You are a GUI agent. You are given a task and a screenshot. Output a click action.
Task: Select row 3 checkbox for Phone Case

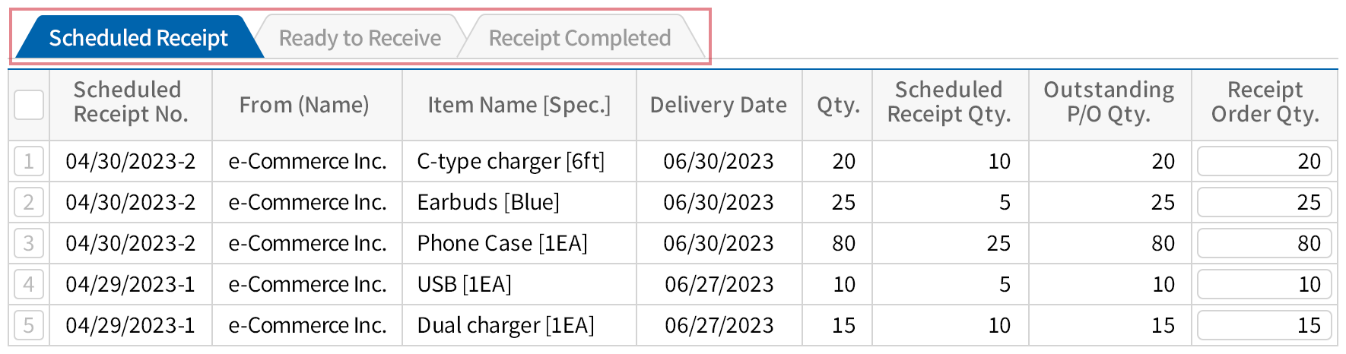29,243
